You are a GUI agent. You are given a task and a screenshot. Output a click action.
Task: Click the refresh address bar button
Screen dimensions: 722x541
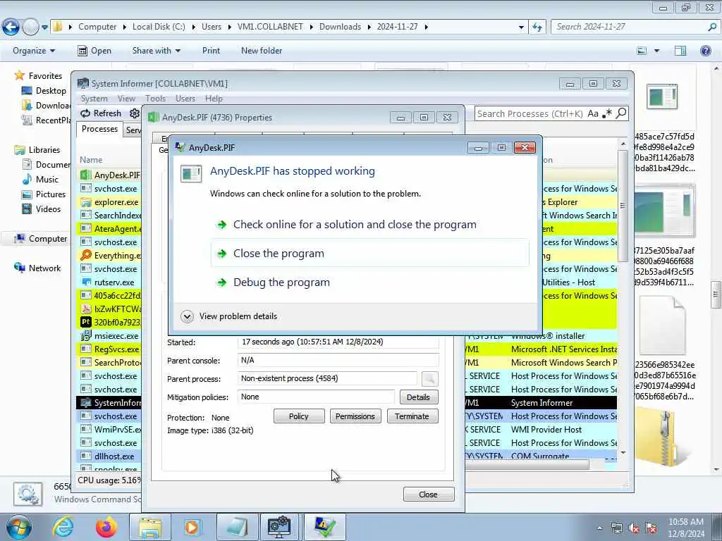tap(537, 27)
